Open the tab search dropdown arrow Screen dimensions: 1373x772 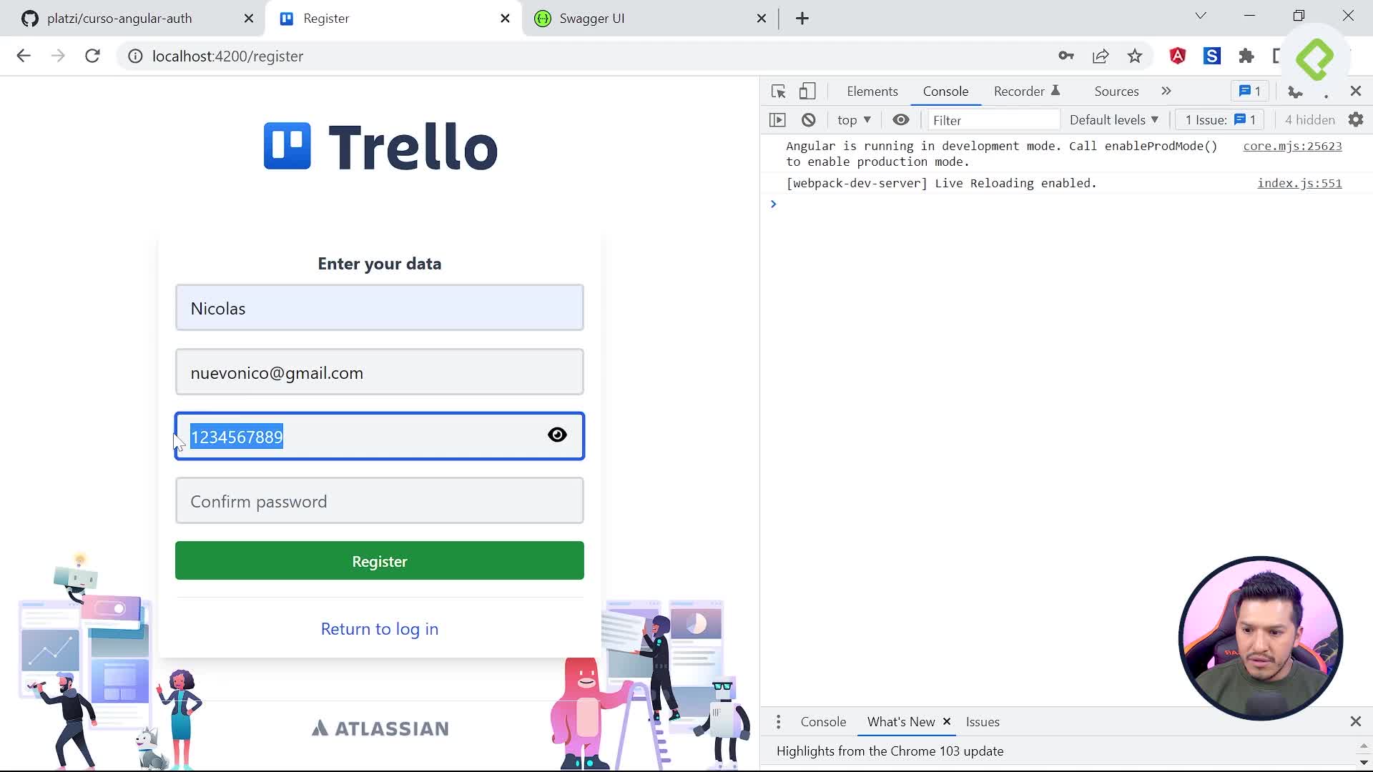1201,16
